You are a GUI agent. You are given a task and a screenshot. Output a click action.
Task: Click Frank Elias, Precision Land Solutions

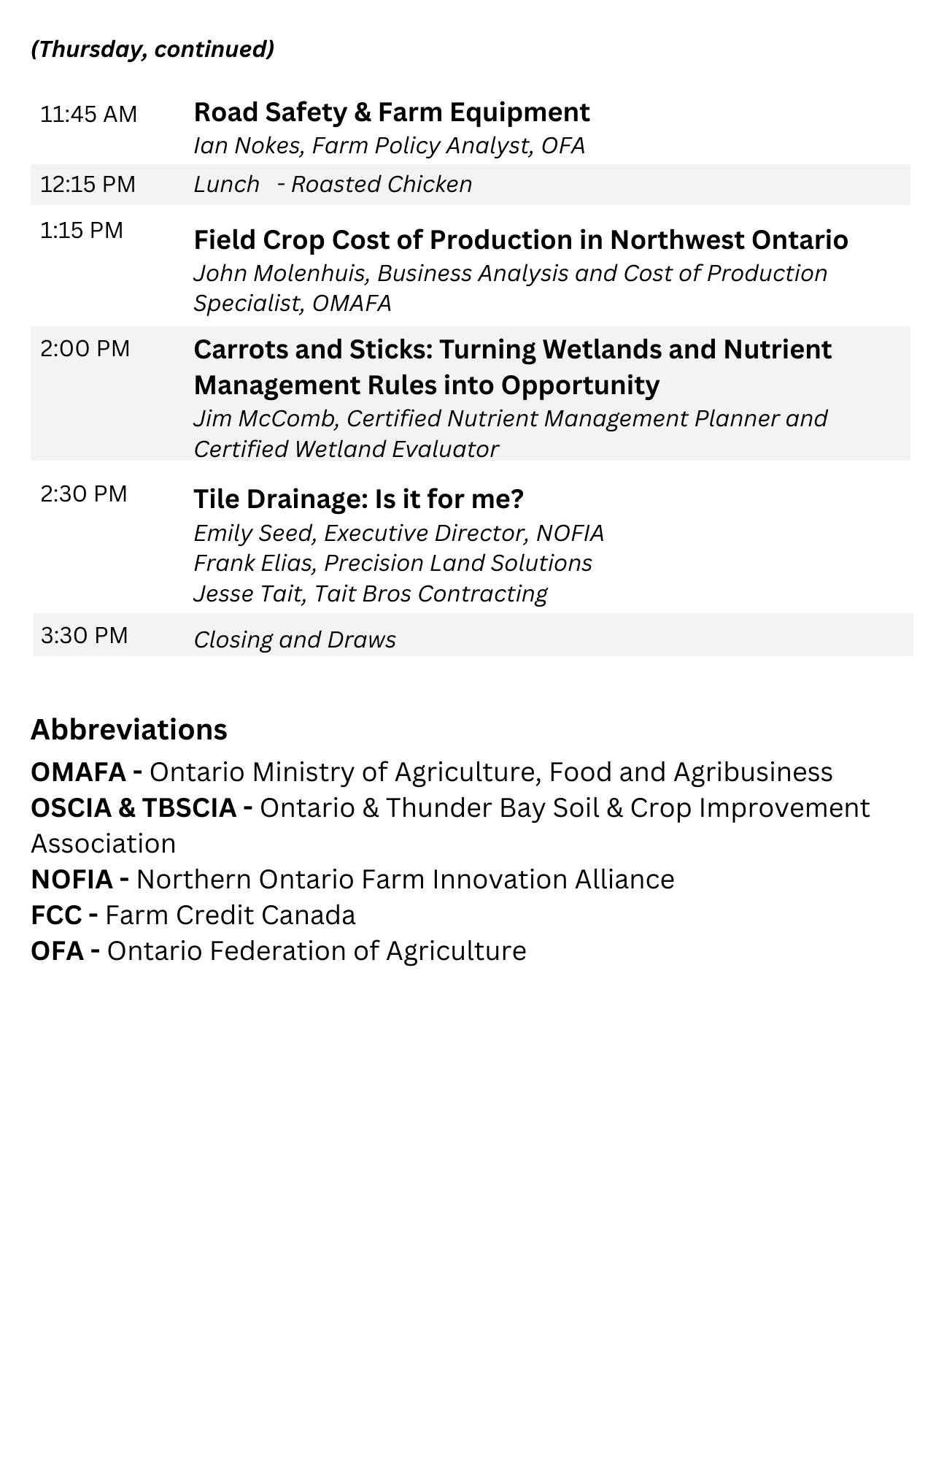[392, 564]
